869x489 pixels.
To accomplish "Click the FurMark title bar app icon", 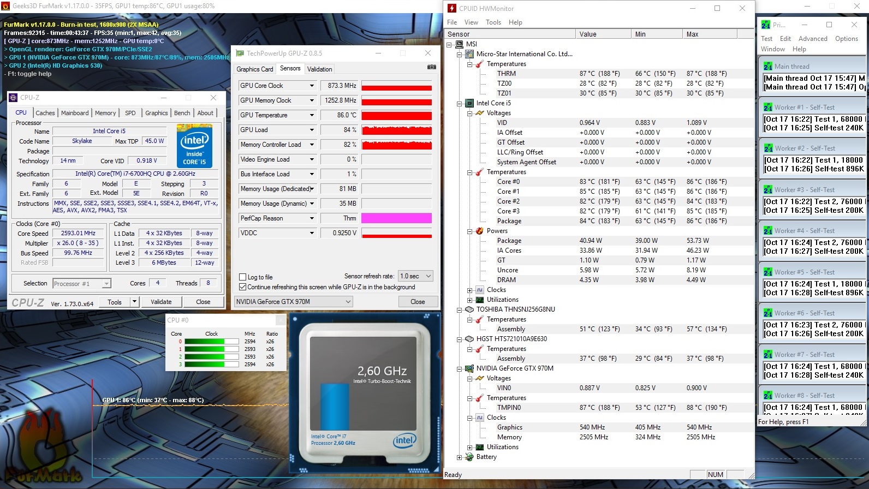I will [5, 6].
